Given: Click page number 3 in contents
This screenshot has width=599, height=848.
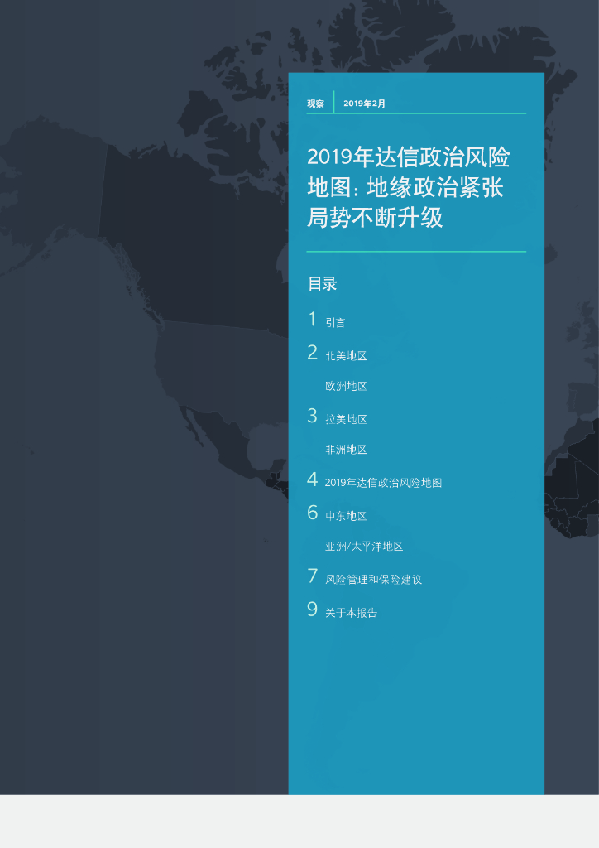Looking at the screenshot, I should [312, 416].
